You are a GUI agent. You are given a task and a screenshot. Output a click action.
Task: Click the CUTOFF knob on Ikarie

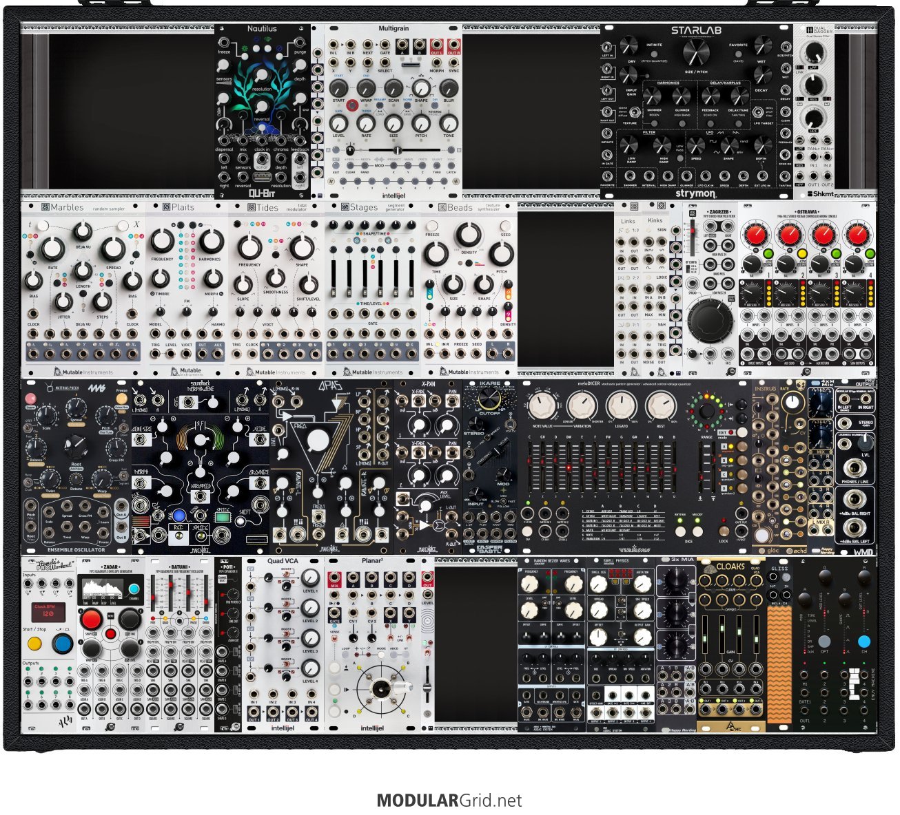[490, 397]
